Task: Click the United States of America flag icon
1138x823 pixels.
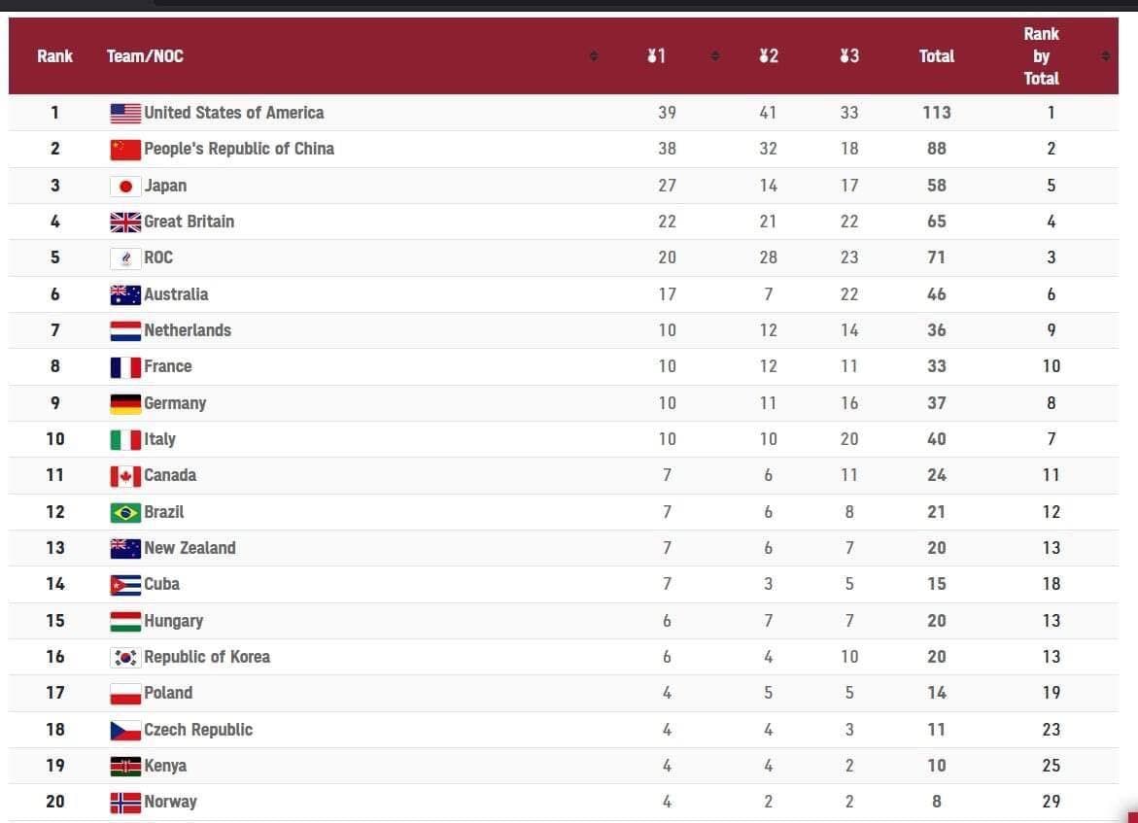Action: (125, 114)
